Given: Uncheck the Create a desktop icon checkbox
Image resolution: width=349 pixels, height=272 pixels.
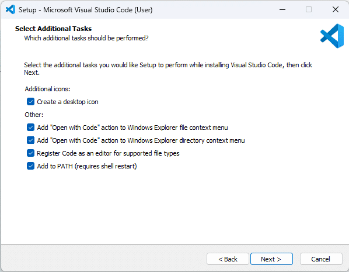Looking at the screenshot, I should coord(30,102).
